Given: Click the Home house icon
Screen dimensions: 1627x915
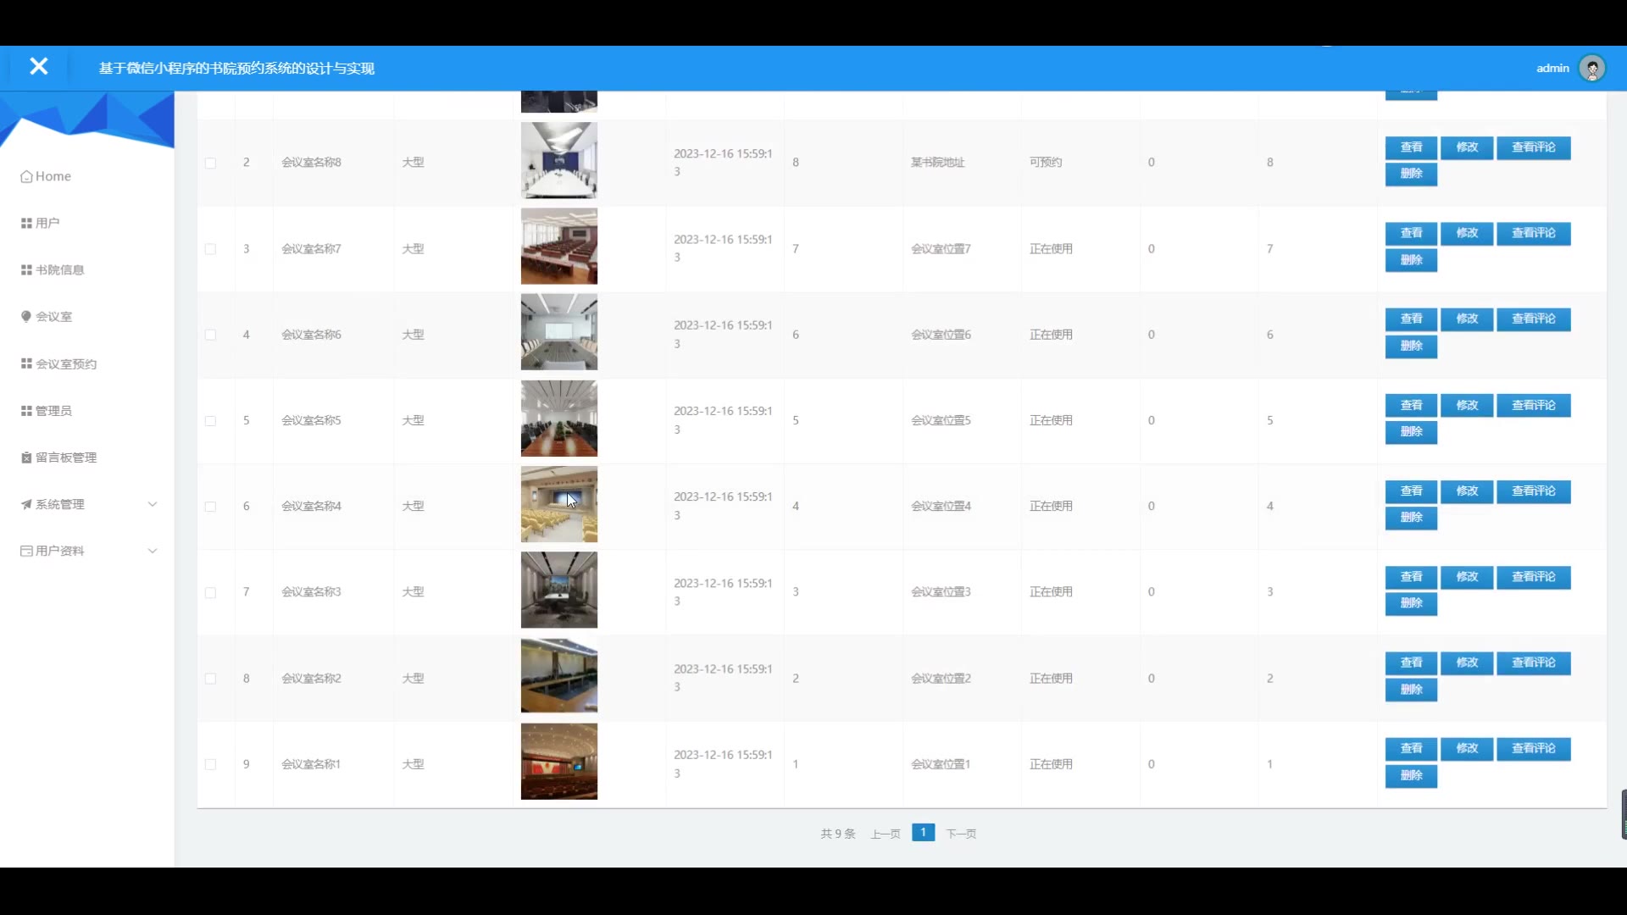Looking at the screenshot, I should pos(26,176).
